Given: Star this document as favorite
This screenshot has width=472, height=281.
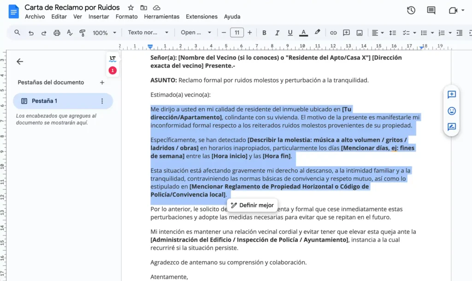Looking at the screenshot, I should (131, 8).
